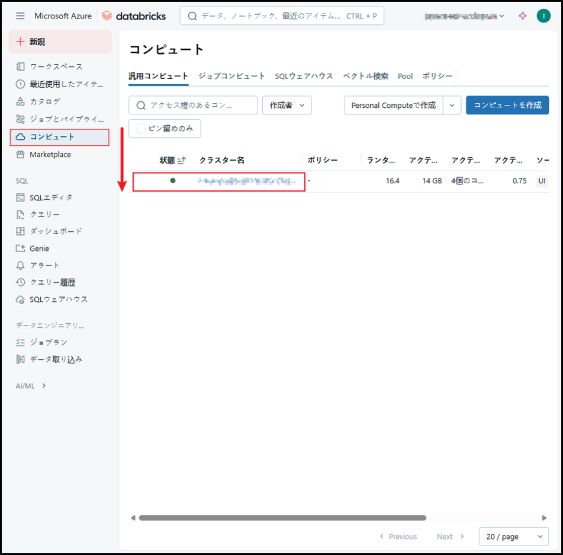Switch to the ベクトル検索 tab

365,76
